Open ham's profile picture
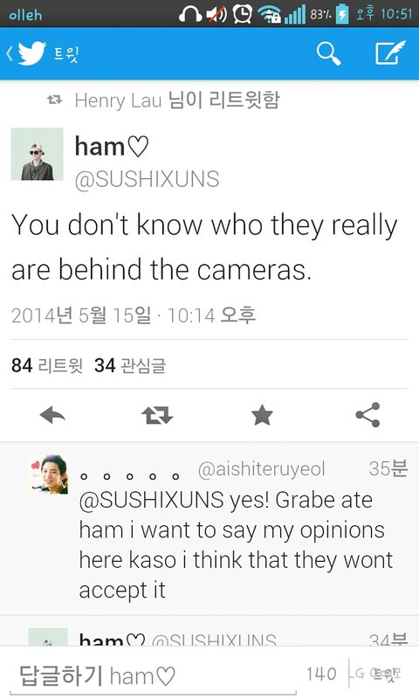Image resolution: width=419 pixels, height=699 pixels. pyautogui.click(x=37, y=155)
